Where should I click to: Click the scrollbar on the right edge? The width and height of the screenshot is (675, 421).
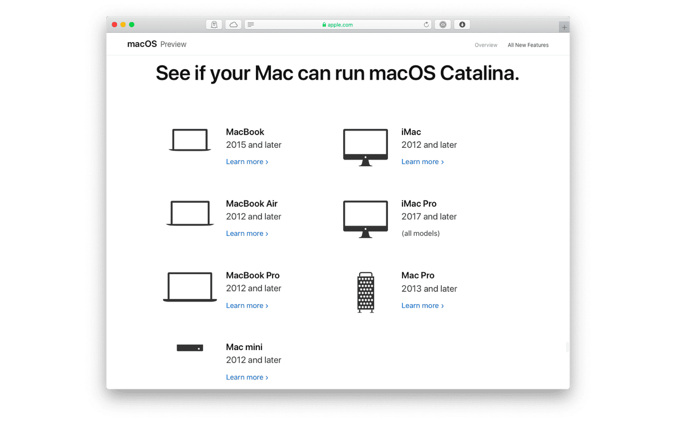coord(567,346)
